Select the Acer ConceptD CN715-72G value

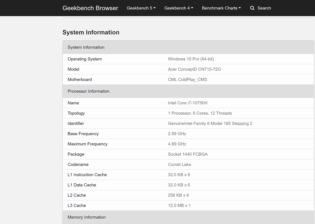[x=194, y=69]
